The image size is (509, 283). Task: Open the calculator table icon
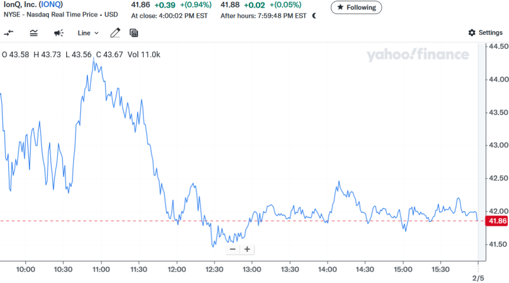pos(134,32)
